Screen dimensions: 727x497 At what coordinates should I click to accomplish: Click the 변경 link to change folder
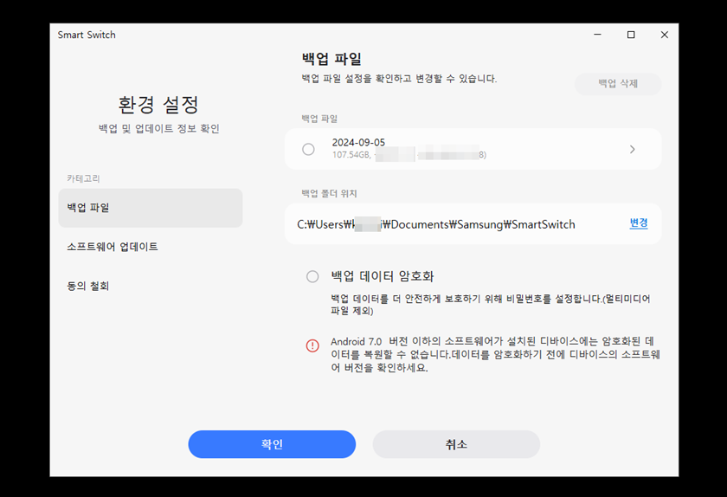pyautogui.click(x=639, y=223)
